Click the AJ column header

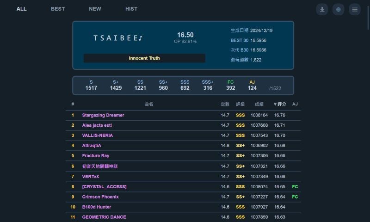[295, 104]
